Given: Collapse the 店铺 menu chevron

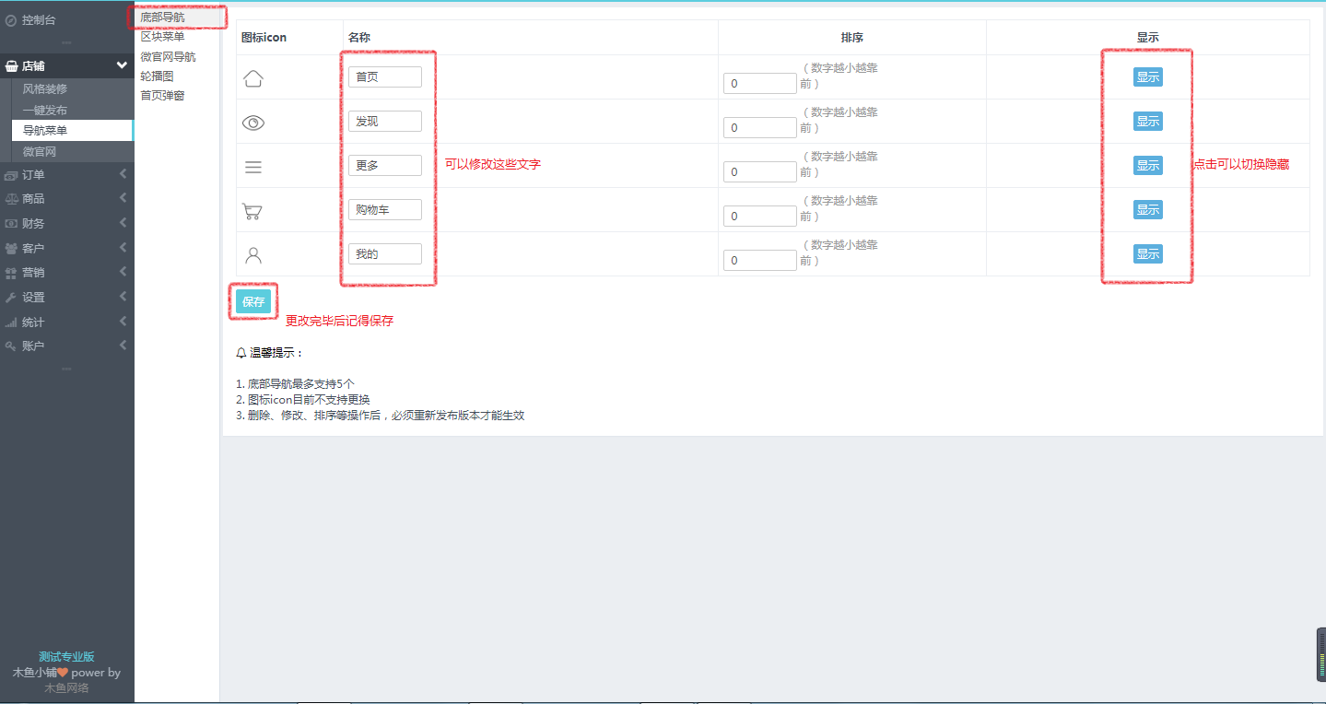Looking at the screenshot, I should coord(122,65).
